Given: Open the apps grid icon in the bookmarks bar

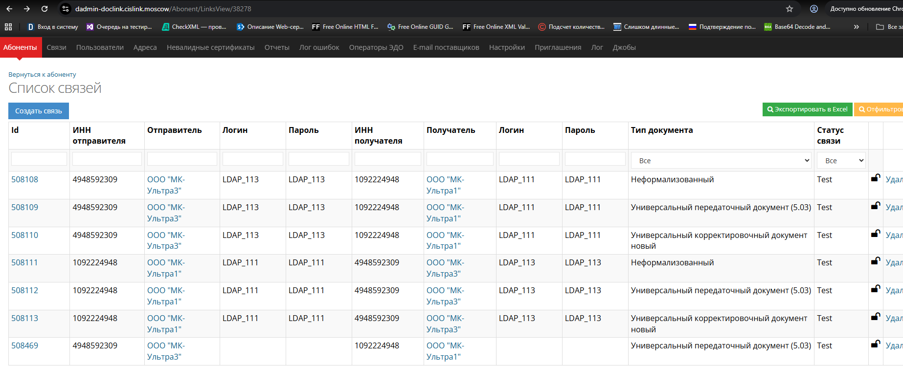Looking at the screenshot, I should click(8, 27).
